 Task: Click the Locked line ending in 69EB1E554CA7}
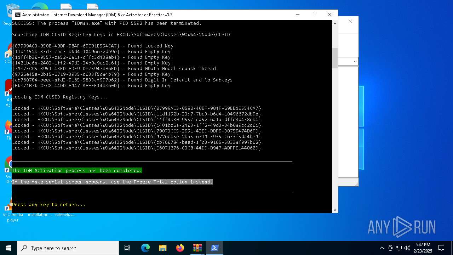(x=137, y=108)
